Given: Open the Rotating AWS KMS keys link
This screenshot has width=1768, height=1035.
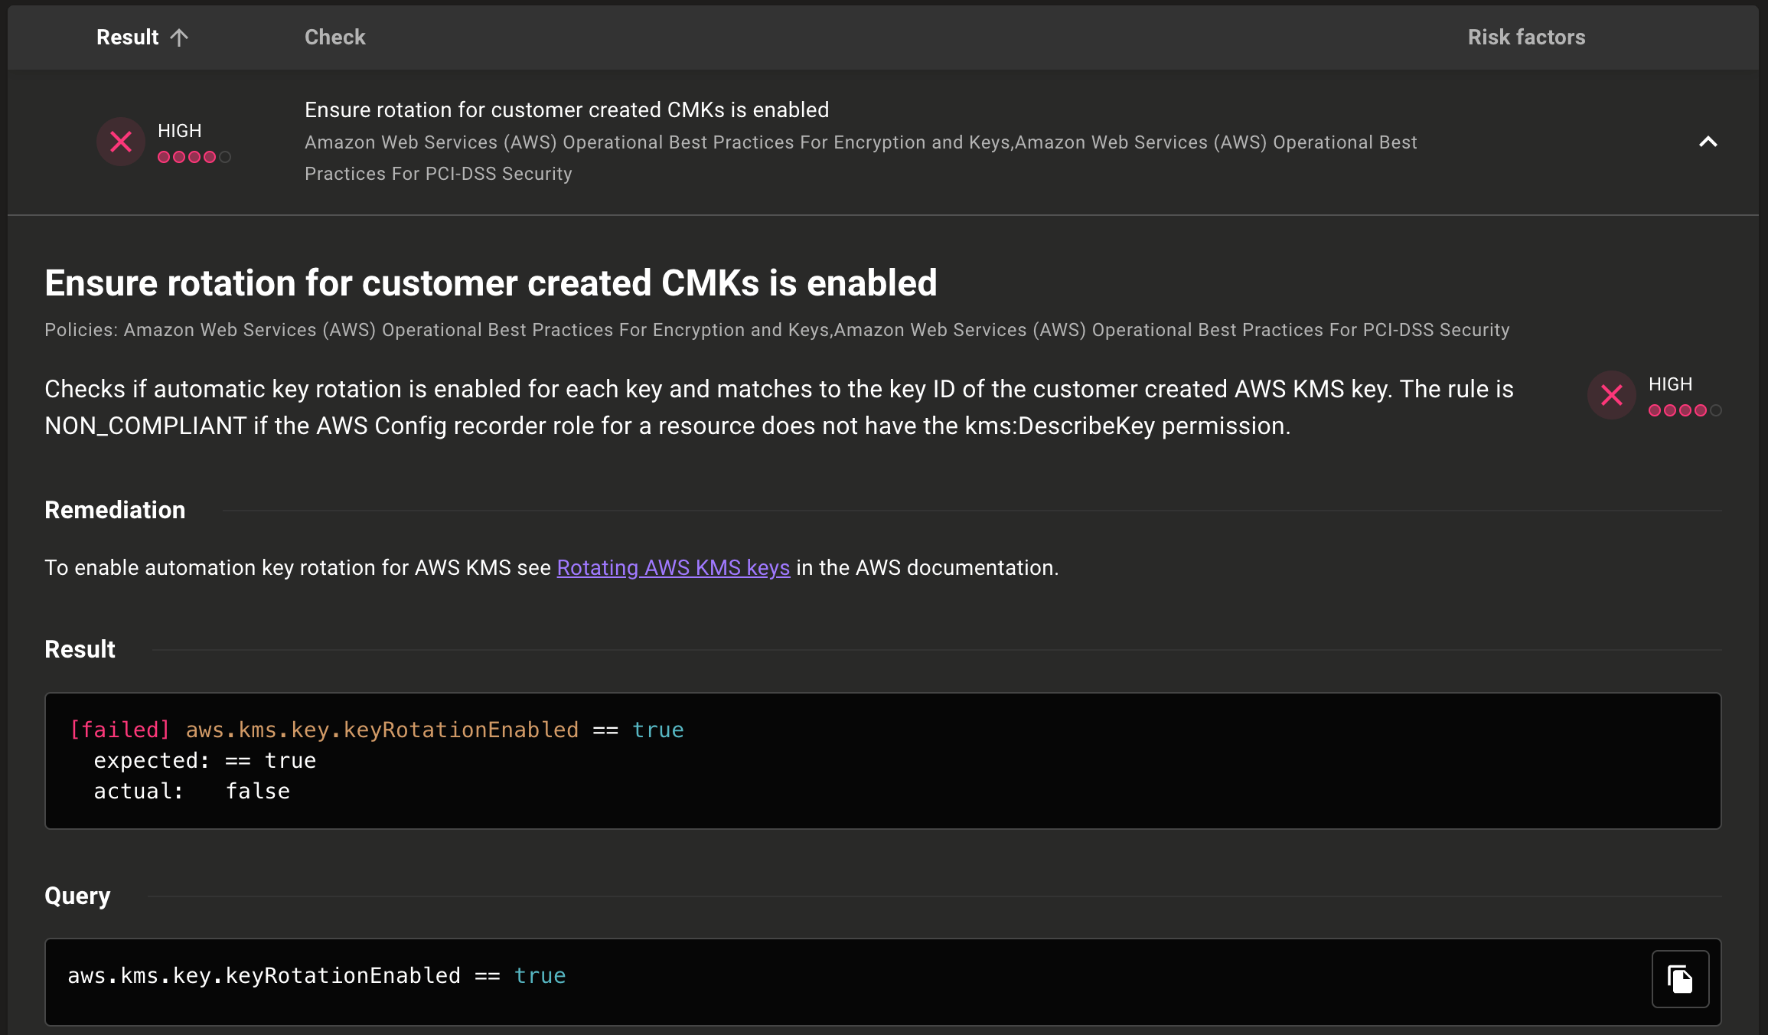Looking at the screenshot, I should click(673, 568).
